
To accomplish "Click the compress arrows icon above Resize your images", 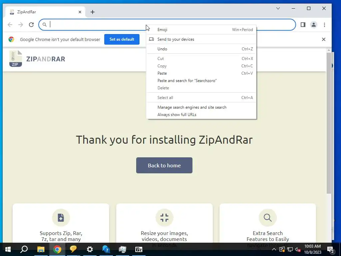I will point(165,217).
